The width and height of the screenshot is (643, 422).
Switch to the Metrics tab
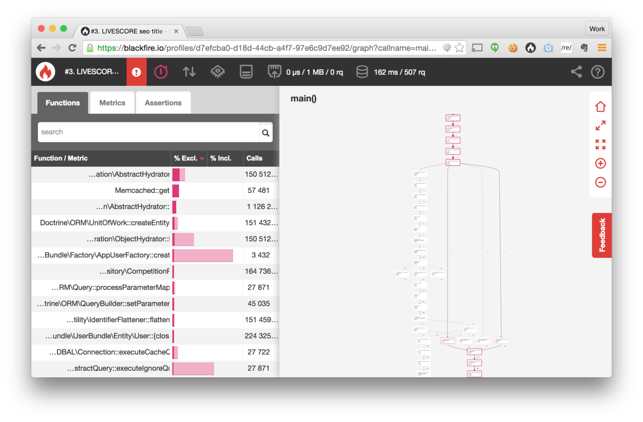click(x=112, y=103)
